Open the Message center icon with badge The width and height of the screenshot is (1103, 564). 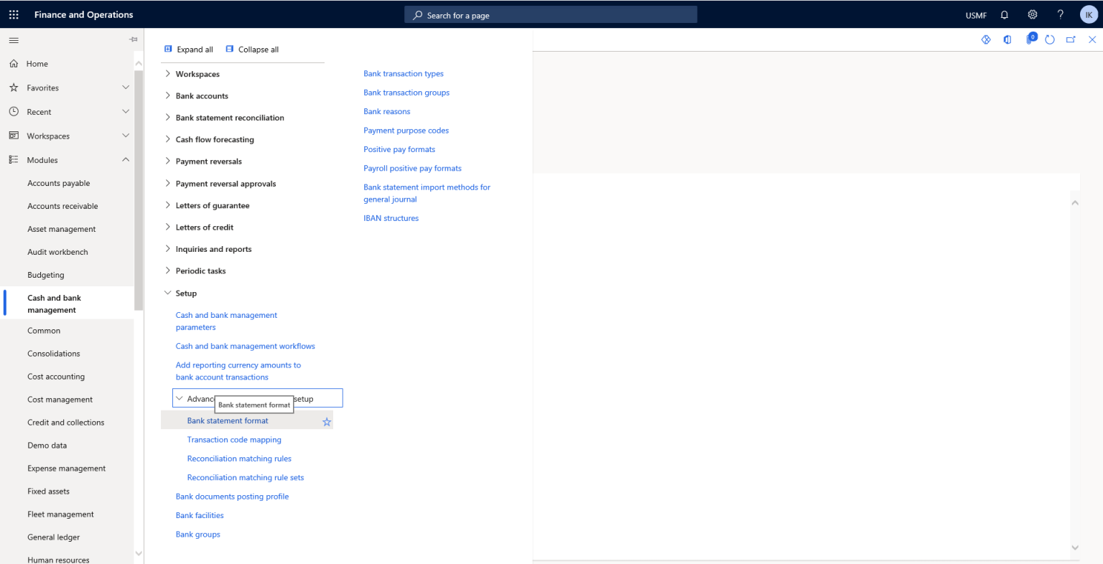(x=1028, y=39)
